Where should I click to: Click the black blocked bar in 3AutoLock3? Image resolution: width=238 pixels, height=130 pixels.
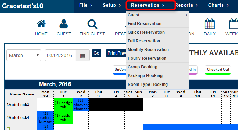pos(116,105)
